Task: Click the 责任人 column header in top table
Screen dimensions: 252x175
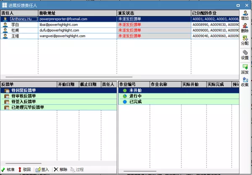Action: [19, 13]
